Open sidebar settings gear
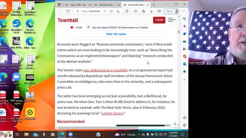This screenshot has height=138, width=246. pyautogui.click(x=184, y=125)
